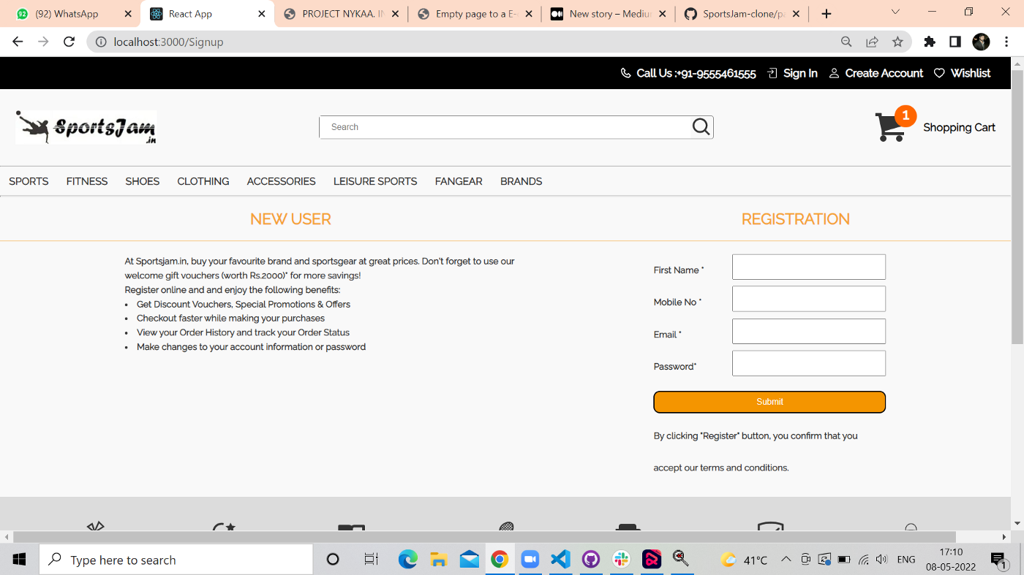Open a new browser tab with plus icon
This screenshot has height=575, width=1024.
(x=827, y=14)
